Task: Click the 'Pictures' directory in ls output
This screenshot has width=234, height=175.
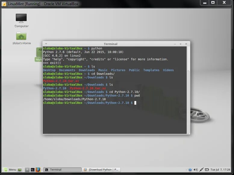Action: tap(118, 70)
